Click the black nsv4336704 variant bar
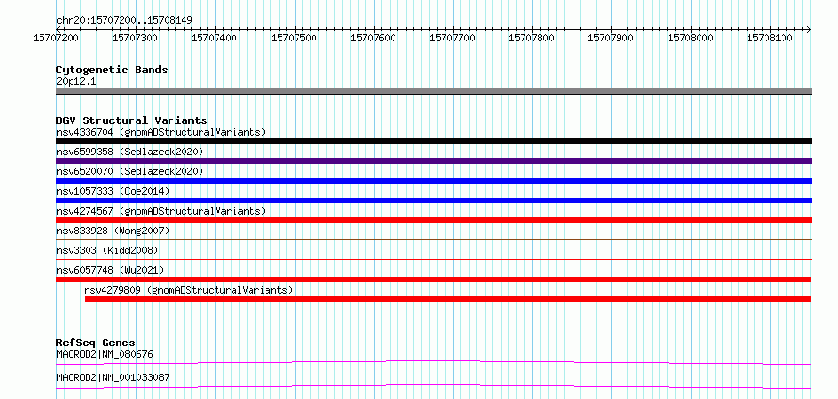The height and width of the screenshot is (399, 838). tap(433, 141)
